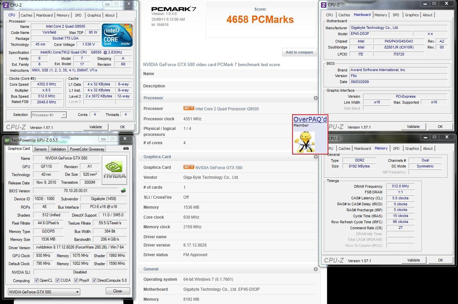This screenshot has height=304, width=458.
Task: Click the Intel Core 2 Quad logo
Action: pos(117,35)
